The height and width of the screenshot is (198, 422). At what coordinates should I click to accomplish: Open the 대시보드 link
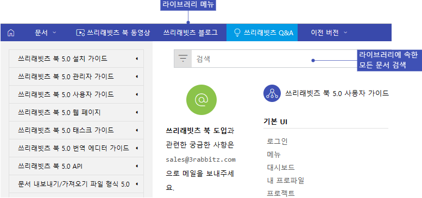(x=281, y=168)
